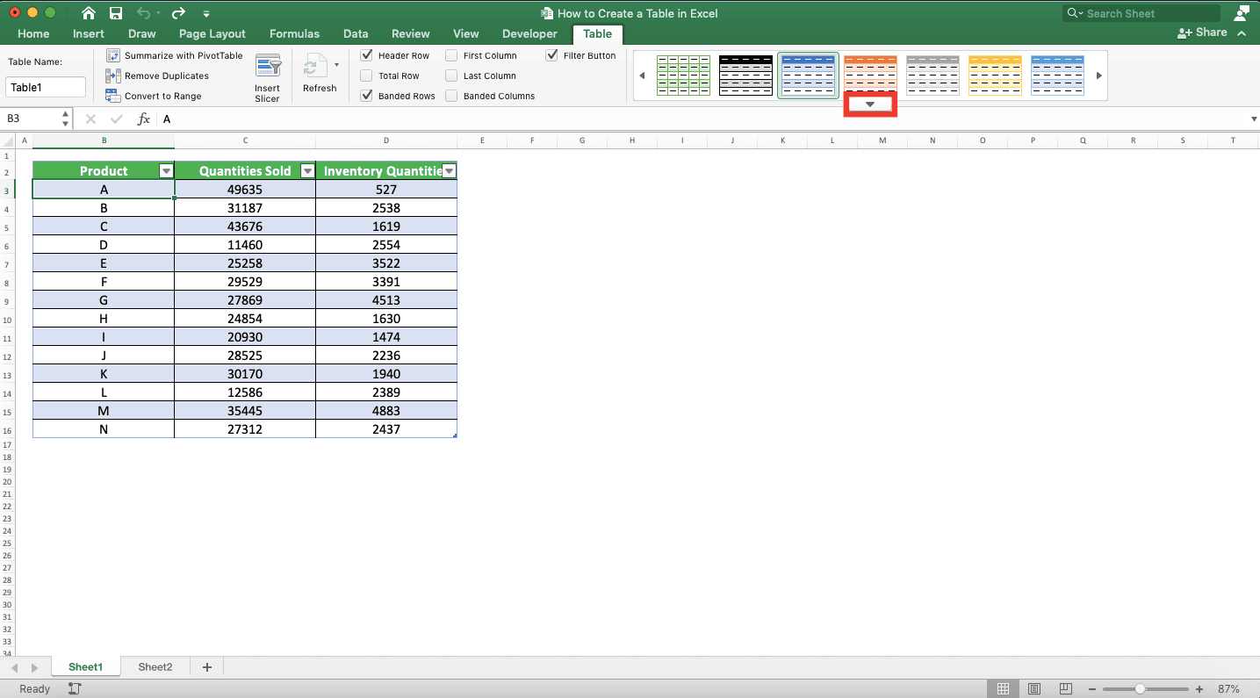The width and height of the screenshot is (1260, 698).
Task: Click the Undo arrow icon
Action: 144,13
